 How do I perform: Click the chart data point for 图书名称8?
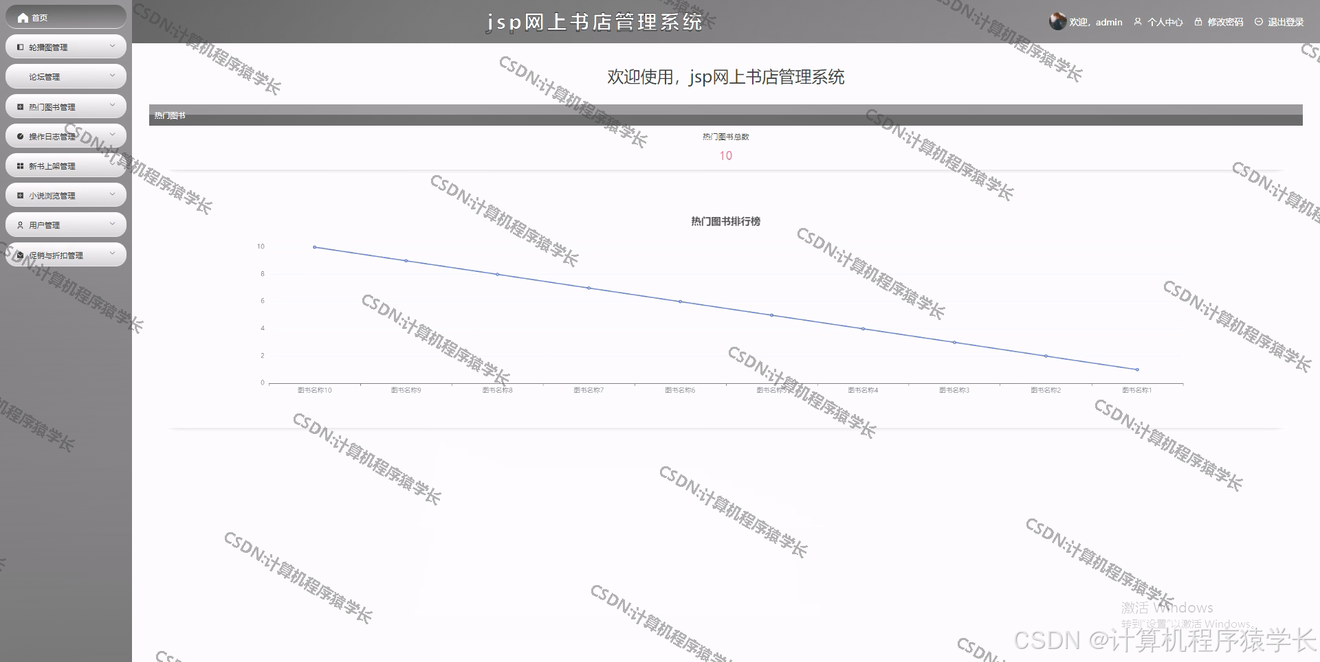click(x=498, y=275)
